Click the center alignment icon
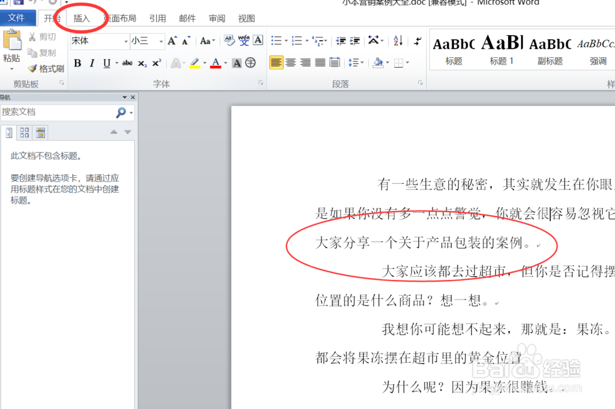This screenshot has height=409, width=615. (291, 62)
